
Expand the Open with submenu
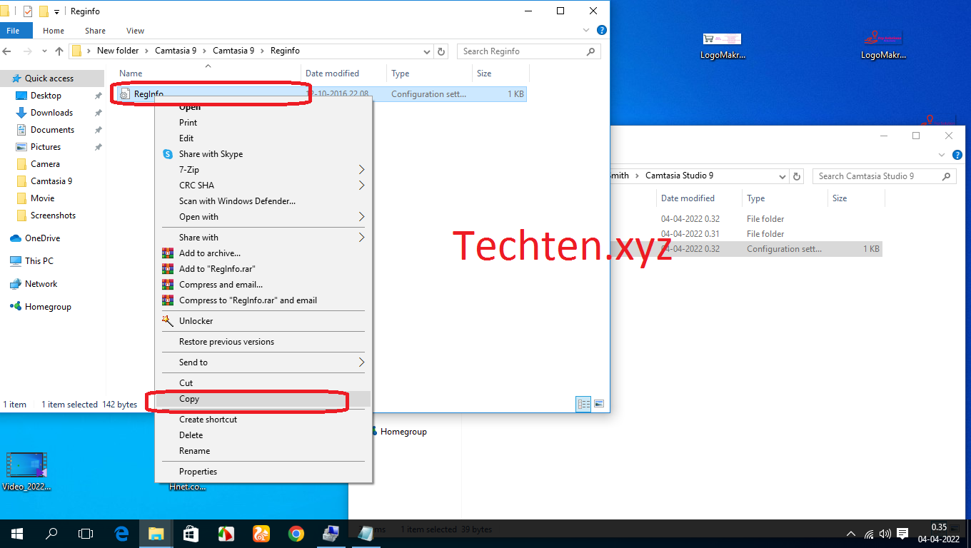coord(263,217)
